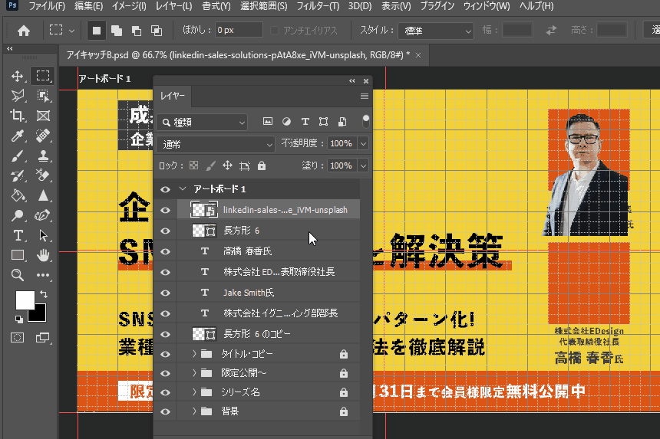660x439 pixels.
Task: Select the Hand tool
Action: tap(42, 255)
